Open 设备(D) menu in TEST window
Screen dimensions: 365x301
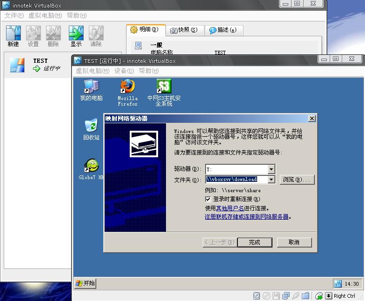click(x=124, y=71)
